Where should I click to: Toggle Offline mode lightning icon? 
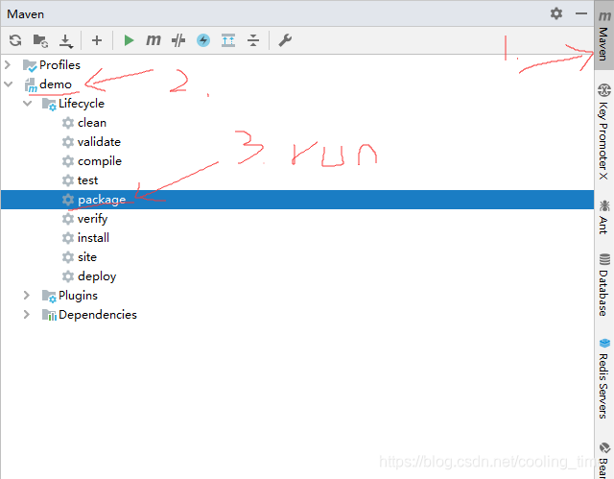[x=203, y=40]
